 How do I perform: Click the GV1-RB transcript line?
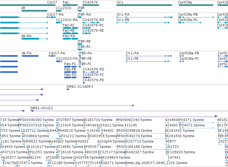143,23
